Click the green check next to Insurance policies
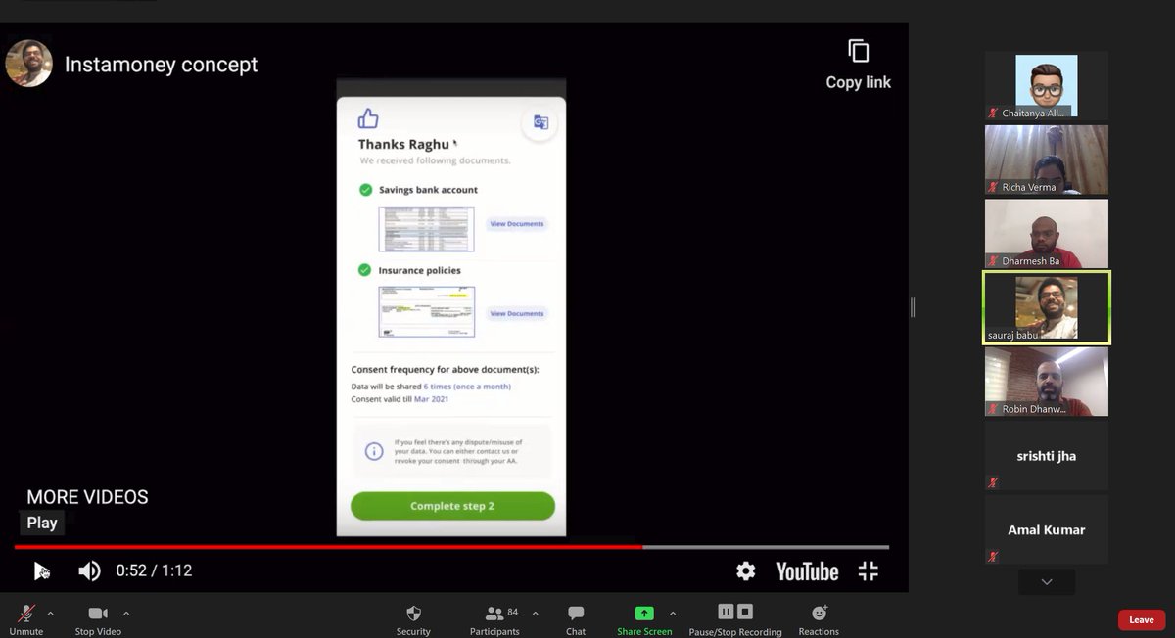The width and height of the screenshot is (1175, 638). pyautogui.click(x=365, y=270)
